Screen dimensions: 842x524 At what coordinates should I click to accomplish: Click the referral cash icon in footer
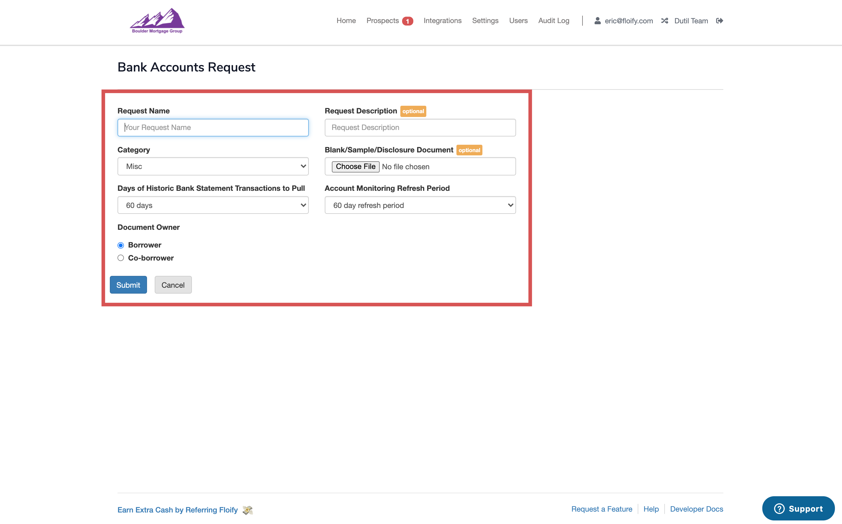point(247,510)
